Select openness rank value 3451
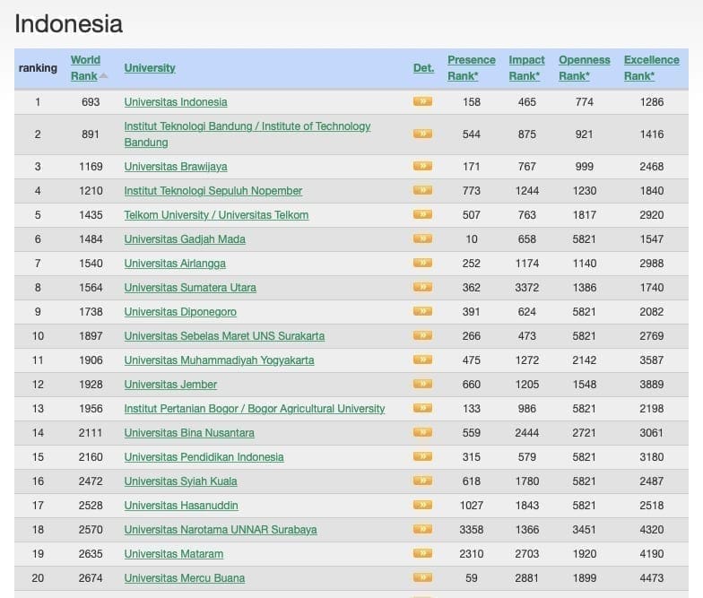 point(585,529)
